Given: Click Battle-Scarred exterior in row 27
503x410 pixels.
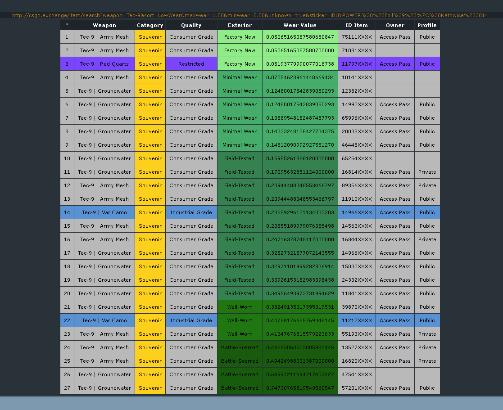Looking at the screenshot, I should 240,388.
